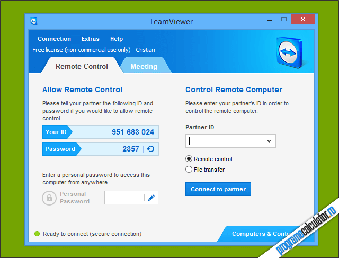
Task: Open the Extras menu
Action: [x=91, y=39]
